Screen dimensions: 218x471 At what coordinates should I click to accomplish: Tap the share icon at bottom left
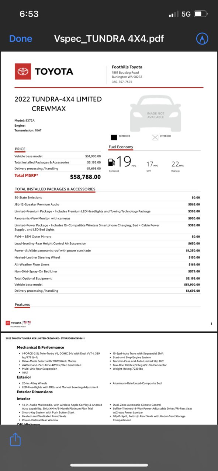pyautogui.click(x=15, y=439)
